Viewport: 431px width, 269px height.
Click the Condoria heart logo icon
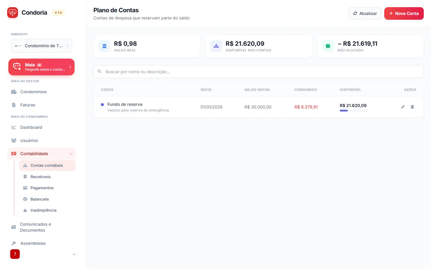13,13
